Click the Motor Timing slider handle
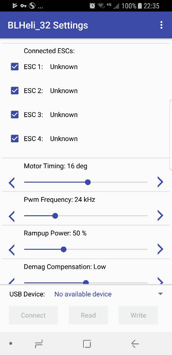The height and width of the screenshot is (355, 172). 88,182
